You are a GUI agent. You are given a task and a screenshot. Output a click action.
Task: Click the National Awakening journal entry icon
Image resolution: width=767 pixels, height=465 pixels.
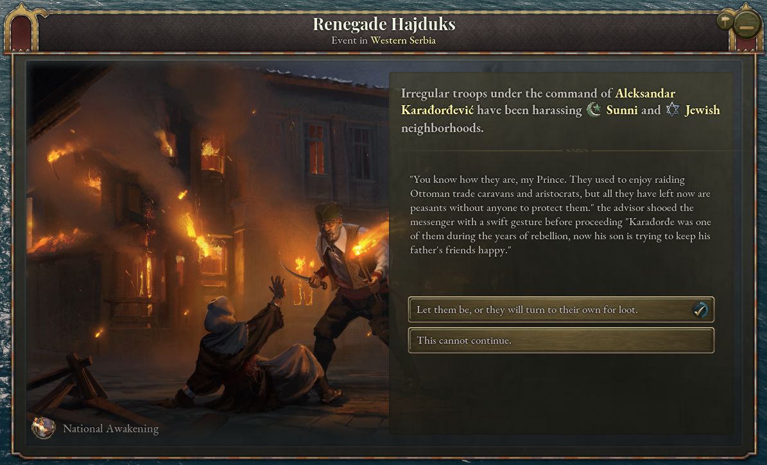click(44, 428)
